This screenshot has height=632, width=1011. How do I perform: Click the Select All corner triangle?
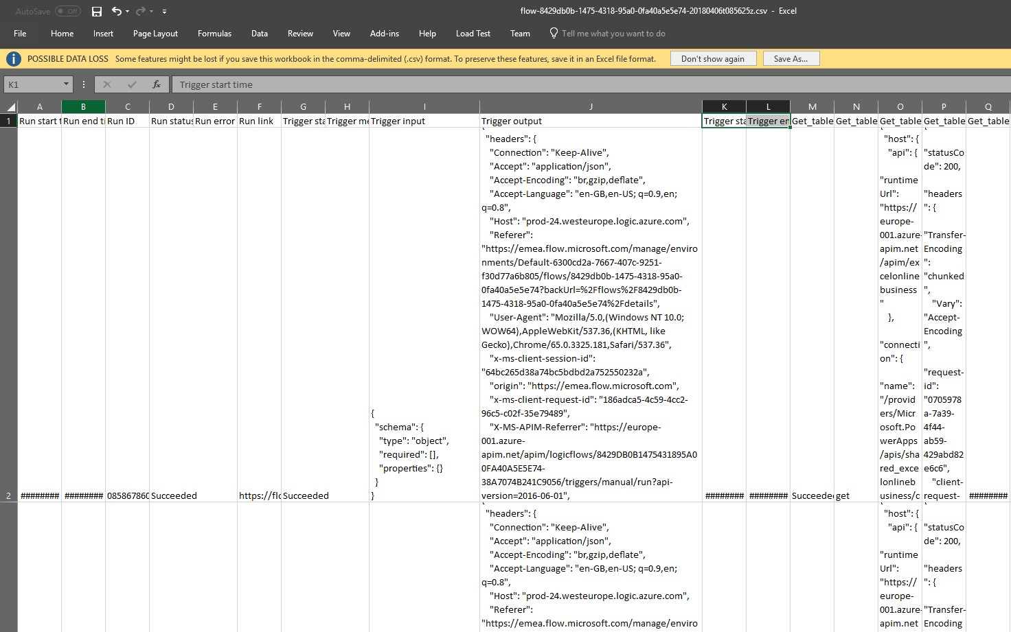[10, 106]
